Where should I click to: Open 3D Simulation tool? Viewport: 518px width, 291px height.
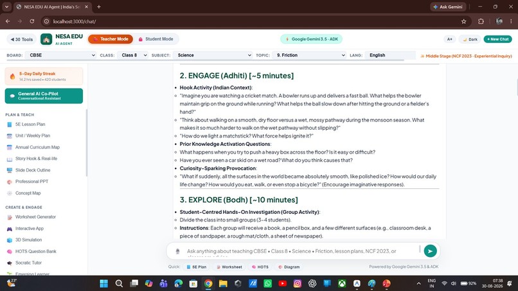pyautogui.click(x=28, y=240)
